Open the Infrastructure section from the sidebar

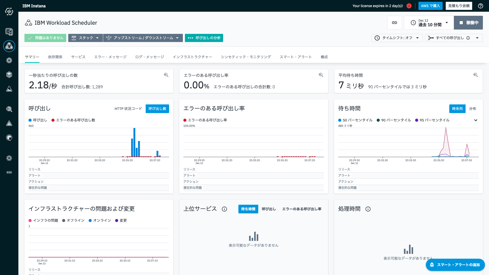click(9, 75)
